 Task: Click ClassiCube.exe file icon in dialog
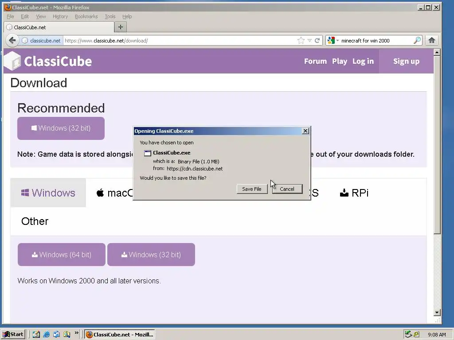tap(148, 153)
